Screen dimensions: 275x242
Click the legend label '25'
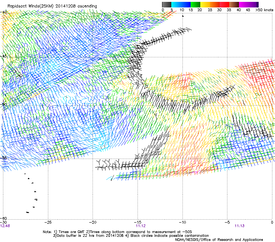coord(210,10)
